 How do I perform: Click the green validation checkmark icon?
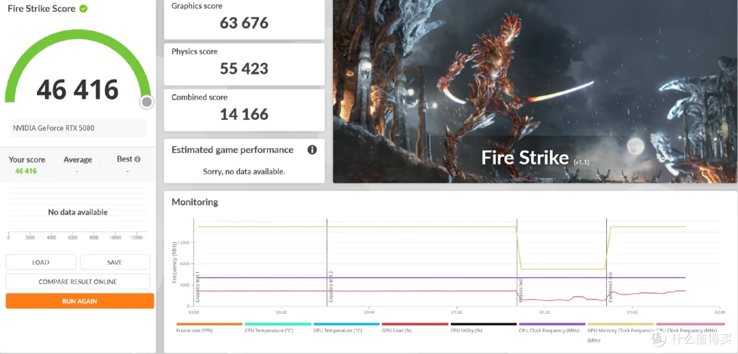coord(83,8)
